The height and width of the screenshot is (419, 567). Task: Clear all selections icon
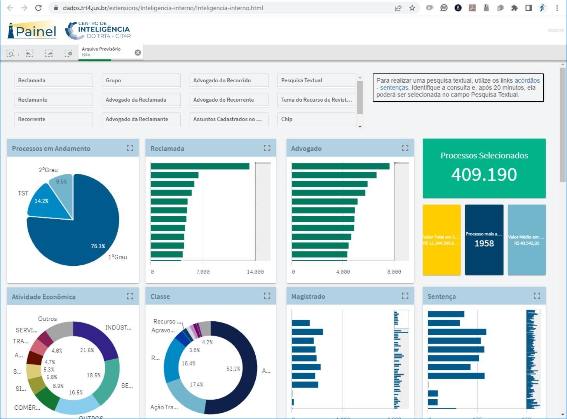(x=68, y=53)
